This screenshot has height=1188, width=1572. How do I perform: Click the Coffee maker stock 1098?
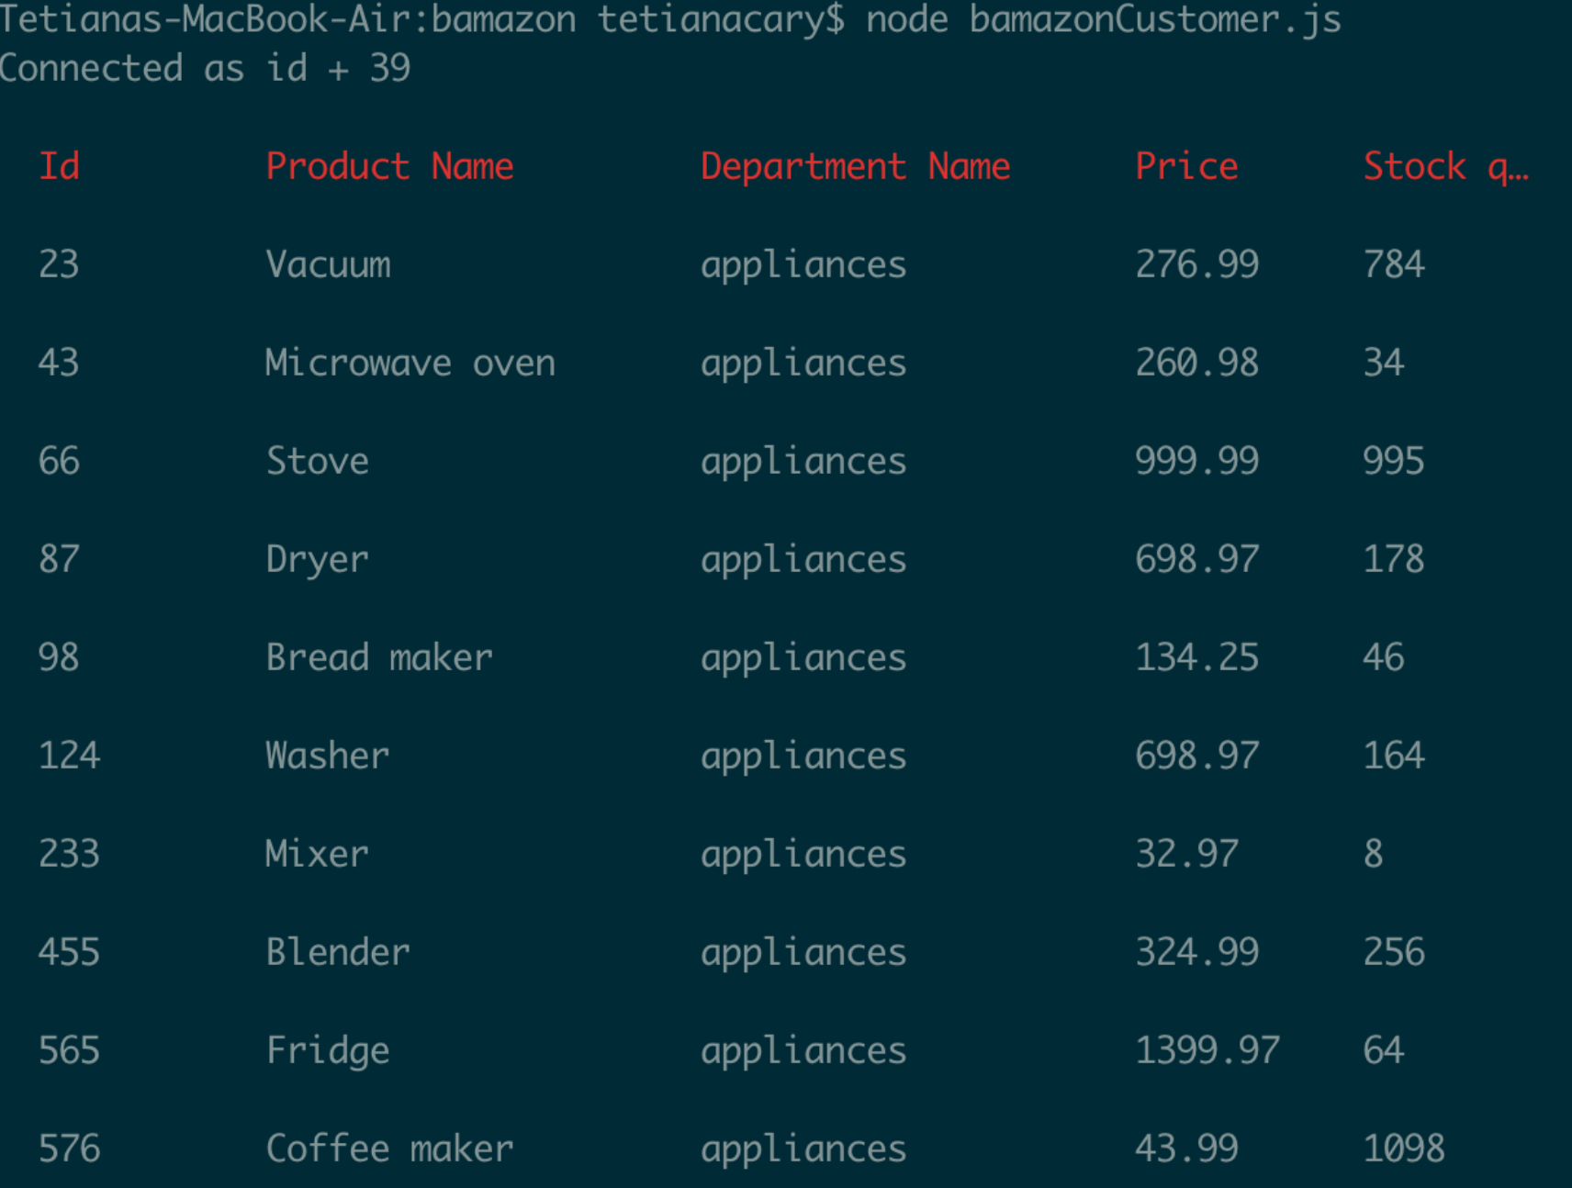(x=1404, y=1149)
